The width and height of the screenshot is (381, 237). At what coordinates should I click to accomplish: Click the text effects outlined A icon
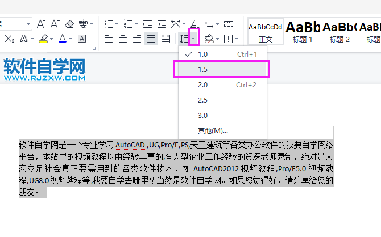(23, 39)
